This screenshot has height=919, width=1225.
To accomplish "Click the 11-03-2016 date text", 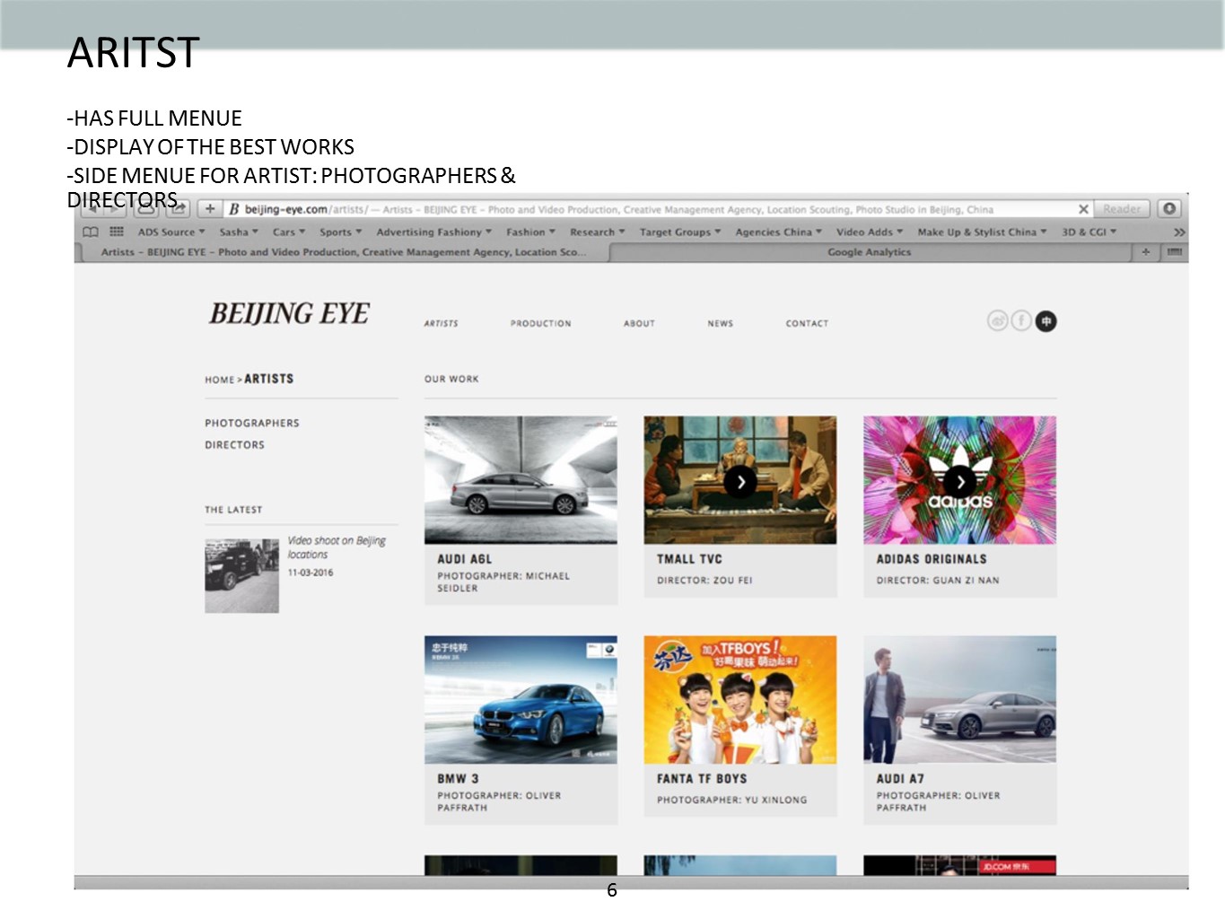I will (311, 573).
